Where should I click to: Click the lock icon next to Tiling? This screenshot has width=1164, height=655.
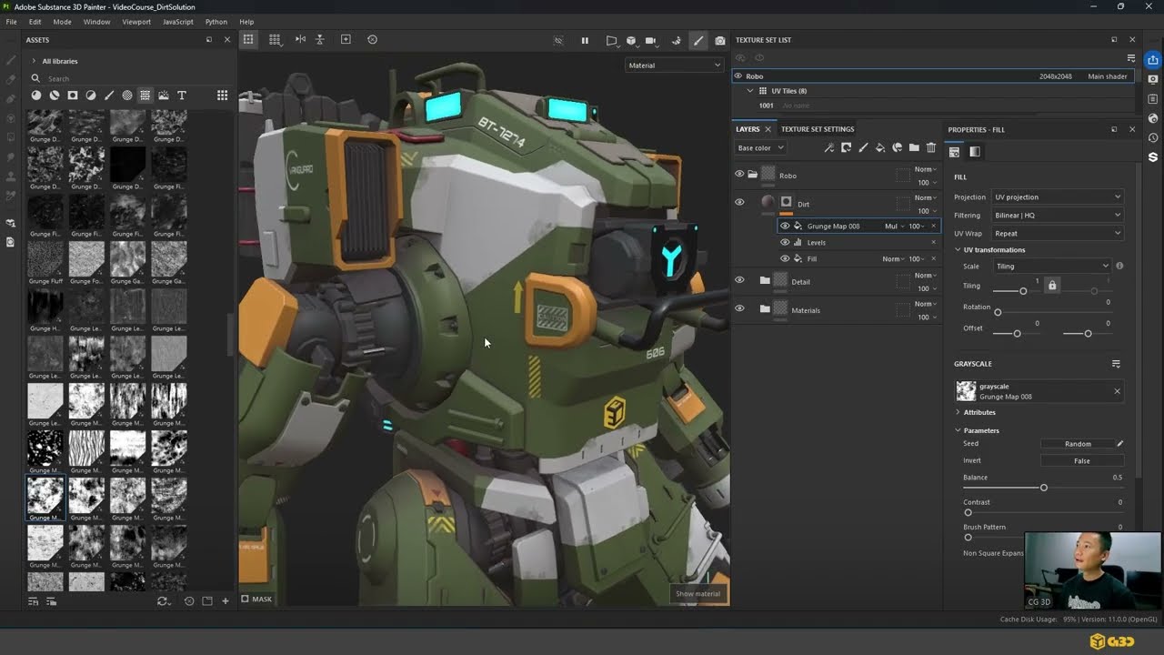pos(1052,286)
